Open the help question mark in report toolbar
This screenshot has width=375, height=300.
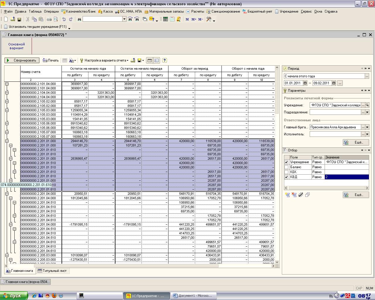pyautogui.click(x=164, y=60)
